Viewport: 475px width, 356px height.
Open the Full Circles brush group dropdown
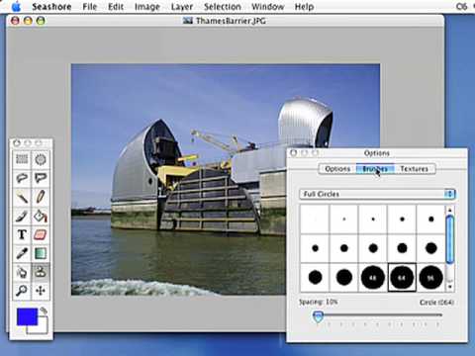pos(377,194)
